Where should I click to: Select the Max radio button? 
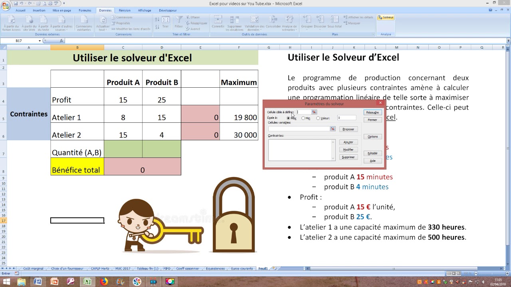tap(289, 118)
